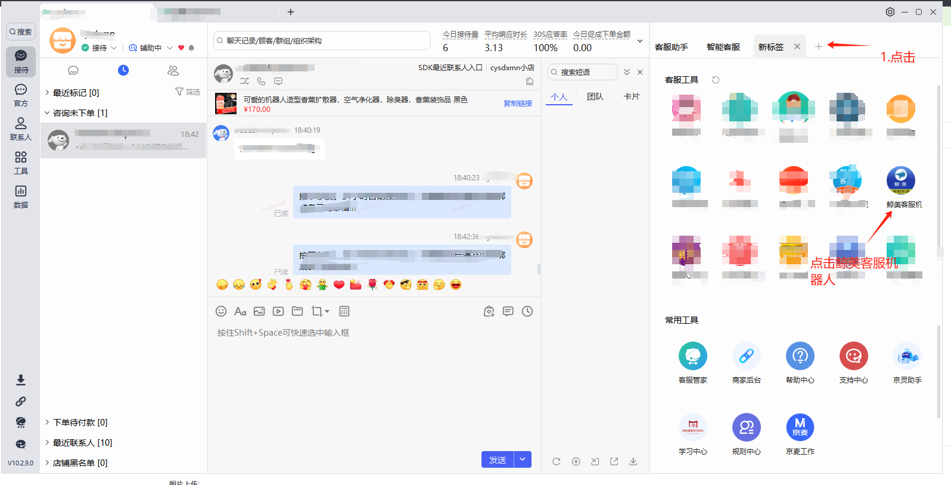The image size is (951, 485).
Task: Open the 客服管家 tool
Action: (692, 356)
